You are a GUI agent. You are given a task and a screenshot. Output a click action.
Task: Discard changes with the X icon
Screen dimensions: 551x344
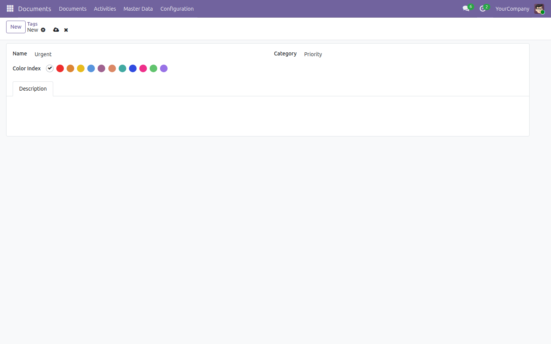tap(66, 30)
